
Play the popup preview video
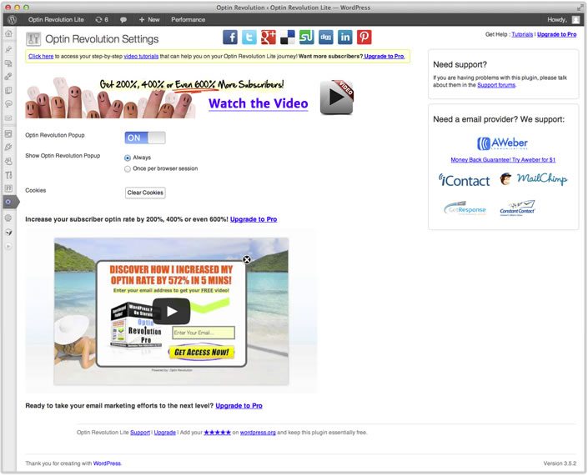pos(171,311)
